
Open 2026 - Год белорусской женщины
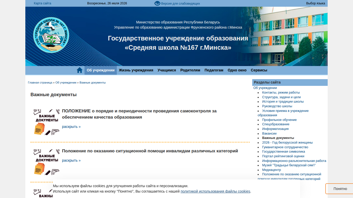click(x=287, y=143)
